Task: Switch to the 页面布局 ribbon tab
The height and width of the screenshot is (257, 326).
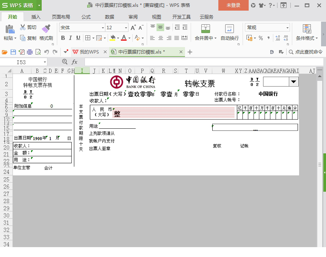Action: point(61,17)
